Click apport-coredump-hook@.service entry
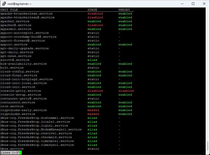 coord(28,37)
